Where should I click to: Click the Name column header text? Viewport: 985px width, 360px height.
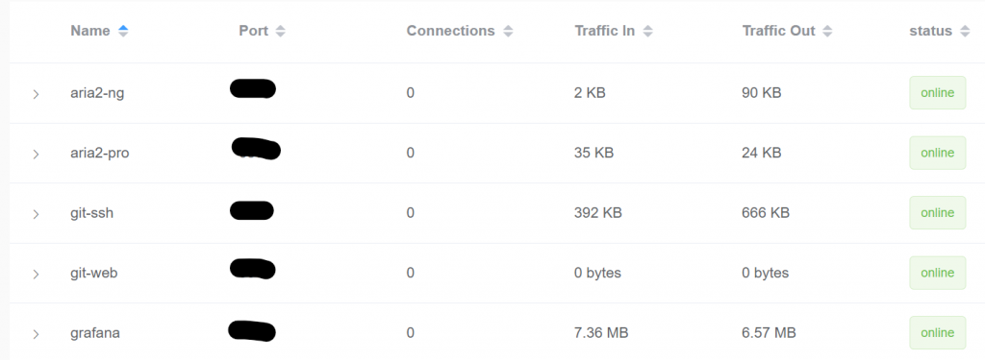pos(89,31)
